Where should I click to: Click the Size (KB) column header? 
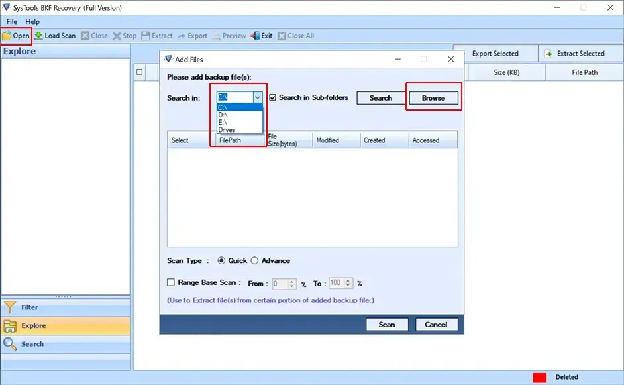coord(507,72)
